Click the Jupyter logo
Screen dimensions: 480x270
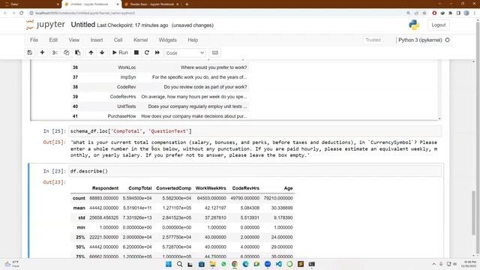(x=46, y=25)
